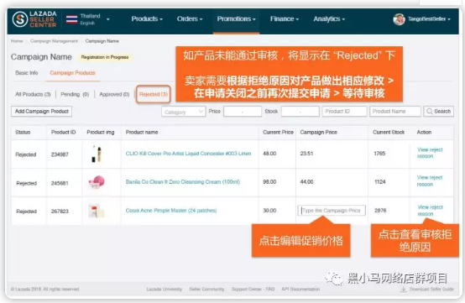Click the CLIO concealer product thumbnail
This screenshot has width=465, height=303.
97,154
